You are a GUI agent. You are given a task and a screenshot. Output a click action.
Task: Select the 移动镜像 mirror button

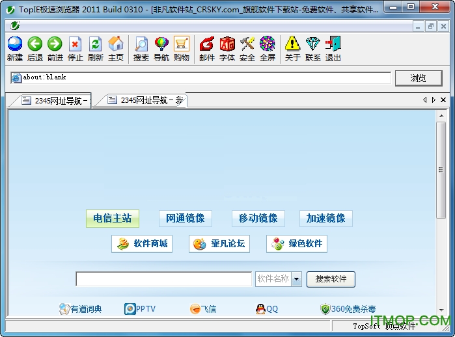tap(258, 219)
